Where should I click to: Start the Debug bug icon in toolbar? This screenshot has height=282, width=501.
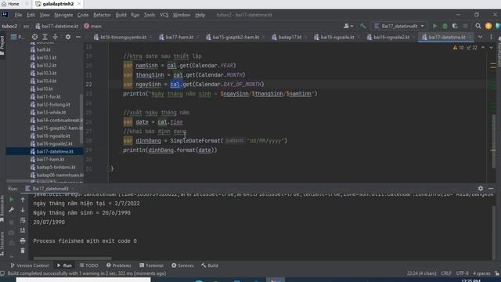coord(445,26)
